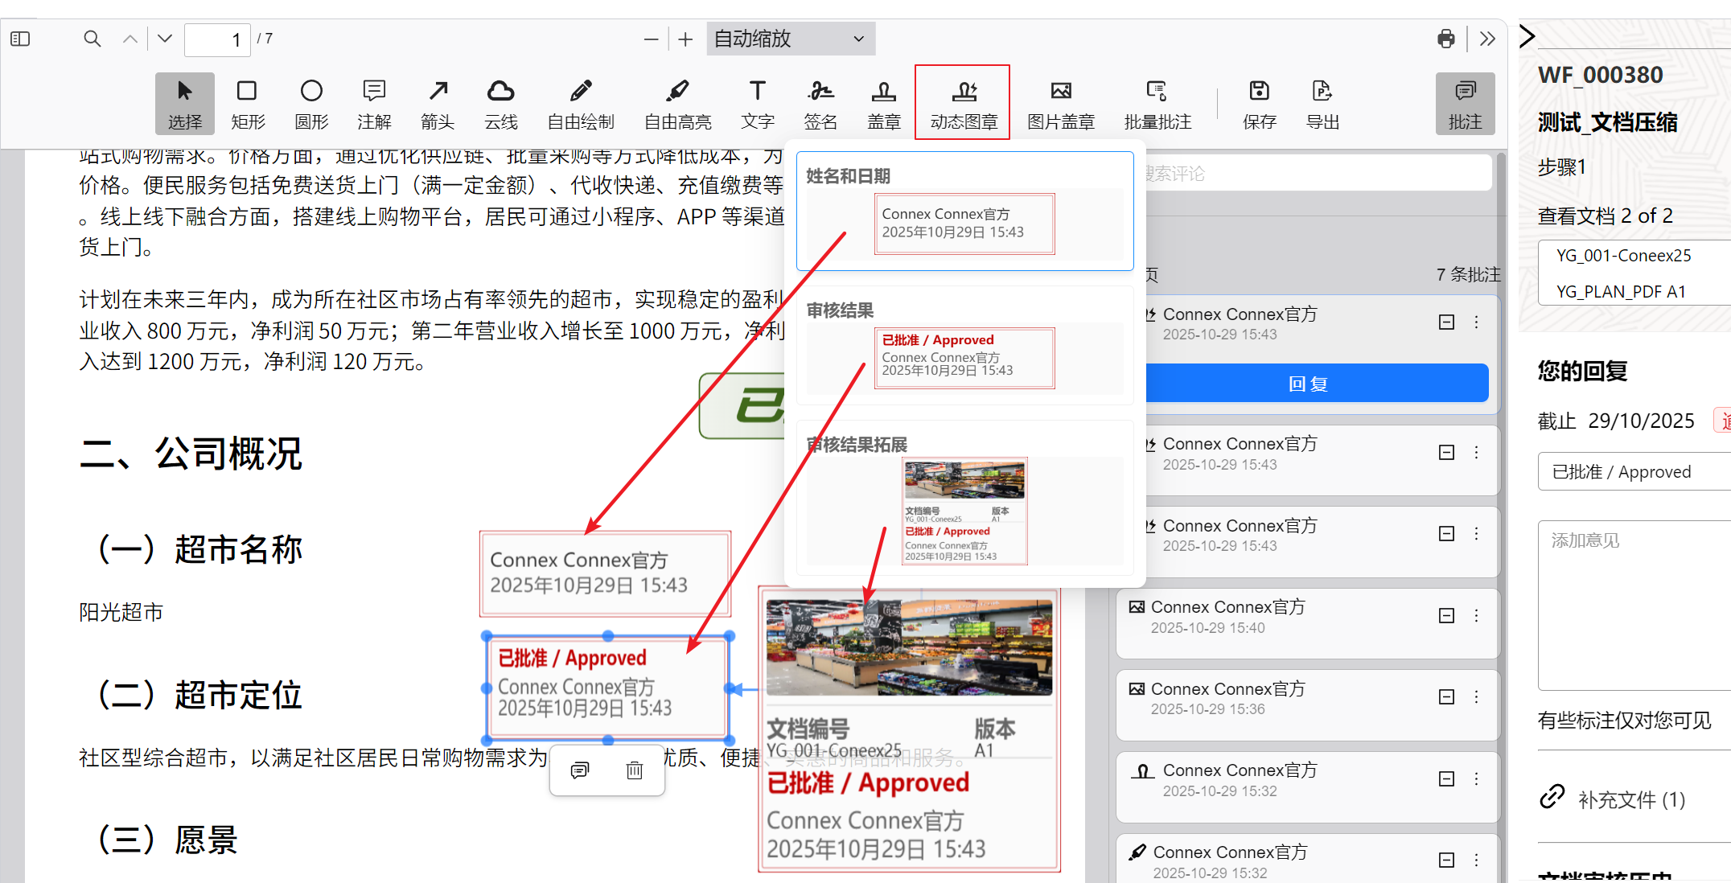
Task: Choose the 箭头 arrow tool
Action: (x=438, y=104)
